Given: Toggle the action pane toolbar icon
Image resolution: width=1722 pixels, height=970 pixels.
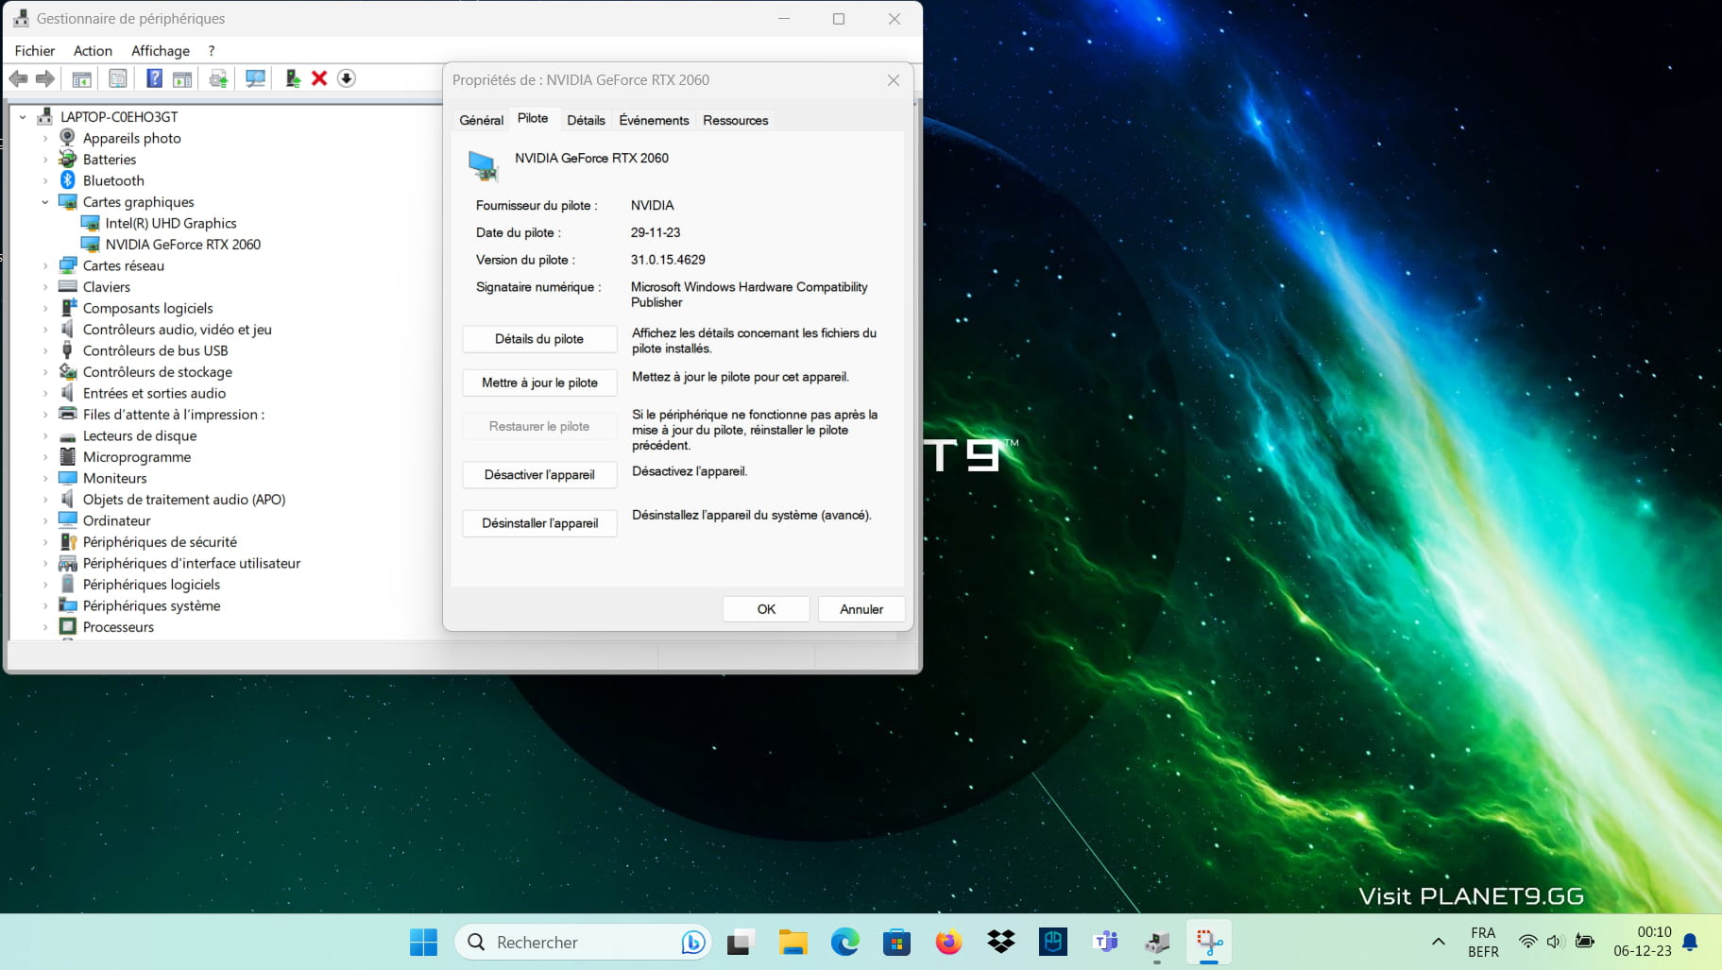Looking at the screenshot, I should click(182, 78).
